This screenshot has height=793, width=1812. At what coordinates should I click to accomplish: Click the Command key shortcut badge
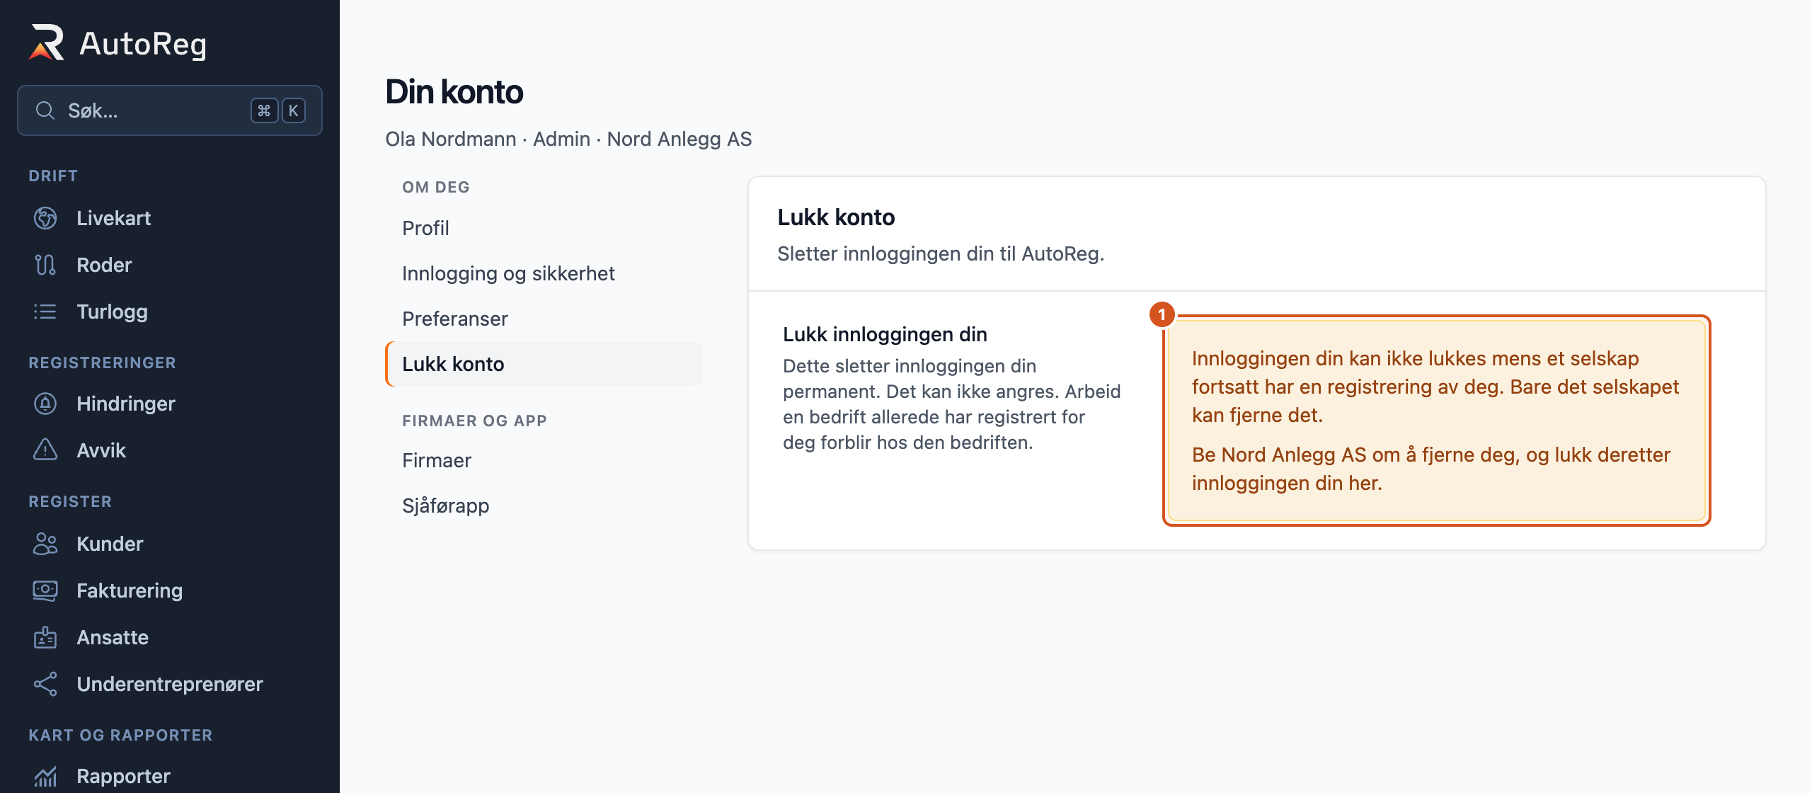click(x=264, y=110)
